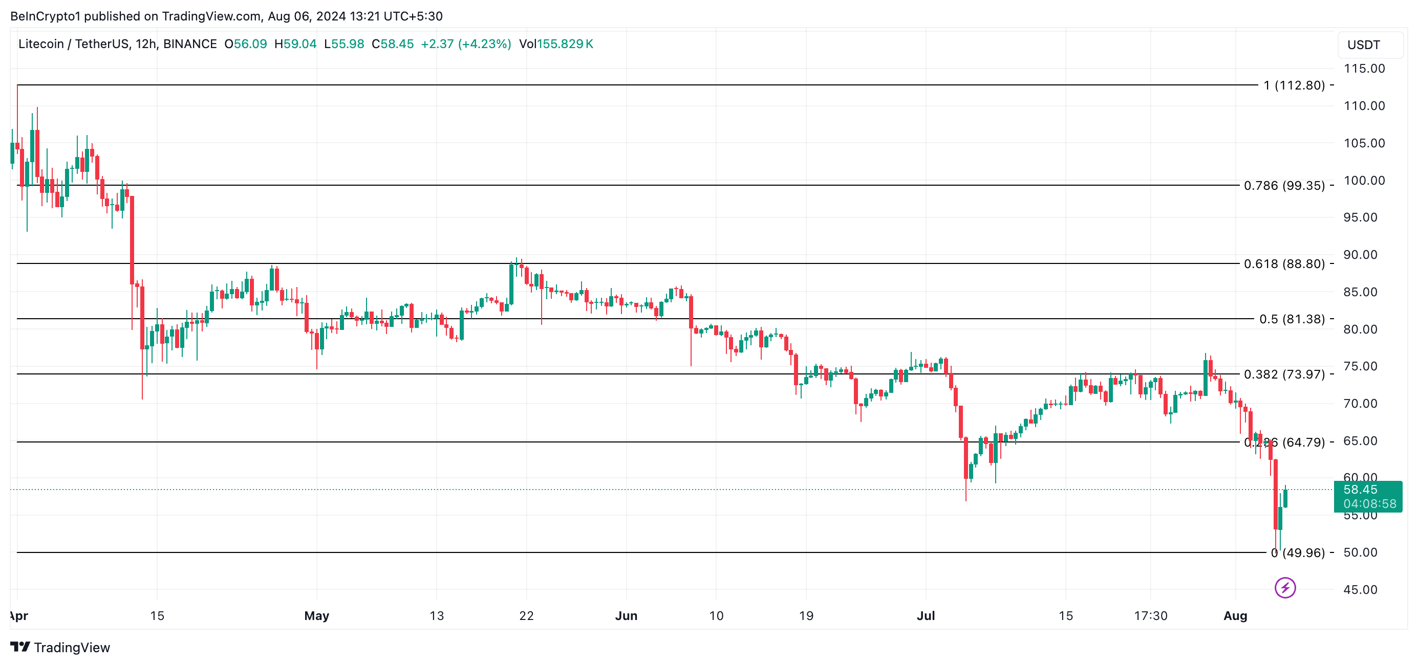The image size is (1418, 665).
Task: Click the Jul date marker on time axis
Action: click(x=926, y=615)
